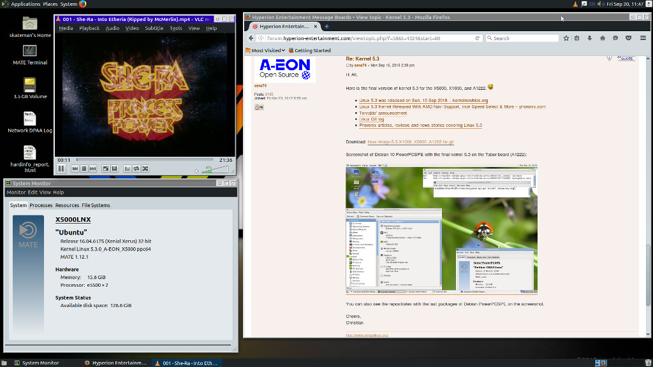653x367 pixels.
Task: Toggle VLC shuffle button
Action: point(145,168)
